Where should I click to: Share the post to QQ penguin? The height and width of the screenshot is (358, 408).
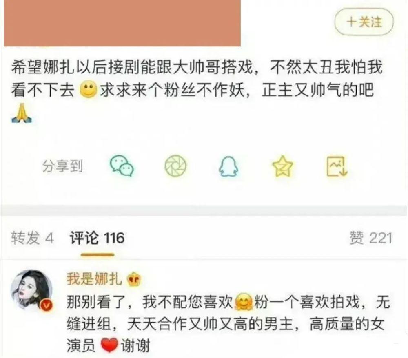tap(228, 166)
